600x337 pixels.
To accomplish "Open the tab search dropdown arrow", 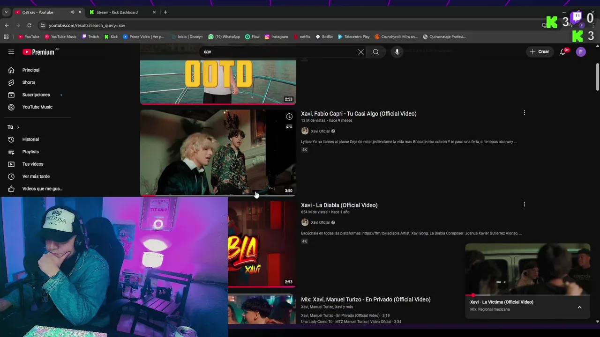I will 6,12.
